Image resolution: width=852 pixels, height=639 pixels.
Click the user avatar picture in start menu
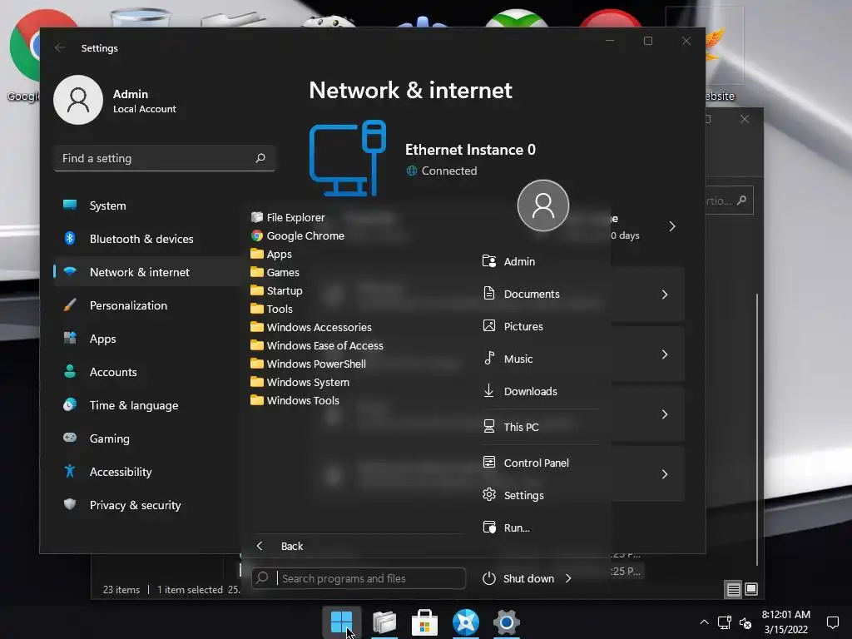[542, 206]
